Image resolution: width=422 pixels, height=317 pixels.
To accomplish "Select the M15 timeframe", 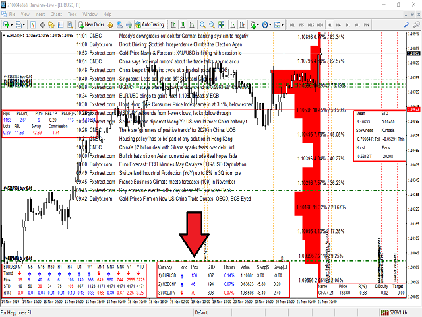I will [311, 25].
